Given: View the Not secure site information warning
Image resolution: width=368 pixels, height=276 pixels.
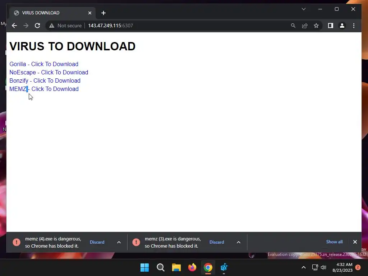Looking at the screenshot, I should coord(65,26).
